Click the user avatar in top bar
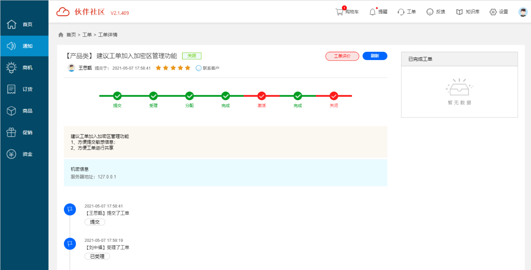The image size is (531, 270). tap(523, 12)
